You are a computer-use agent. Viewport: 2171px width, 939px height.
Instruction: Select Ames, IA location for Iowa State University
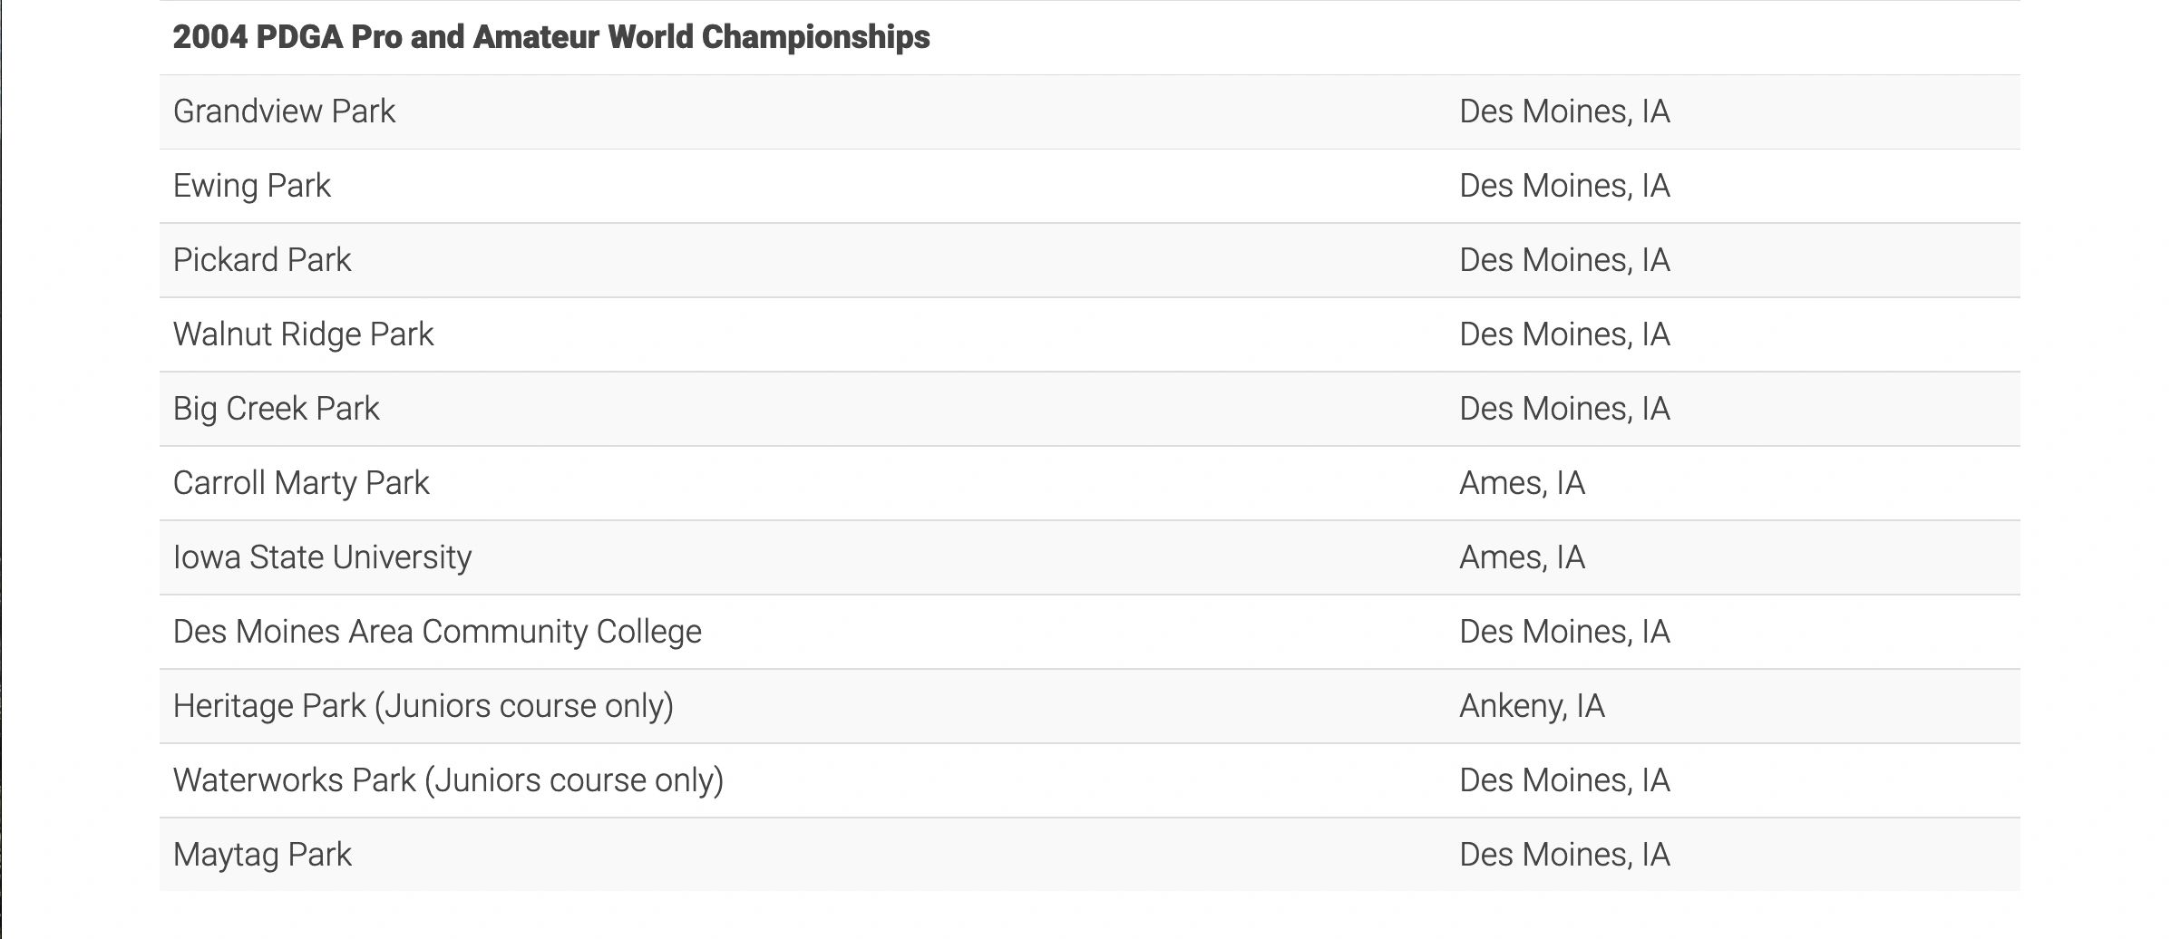(x=1521, y=557)
